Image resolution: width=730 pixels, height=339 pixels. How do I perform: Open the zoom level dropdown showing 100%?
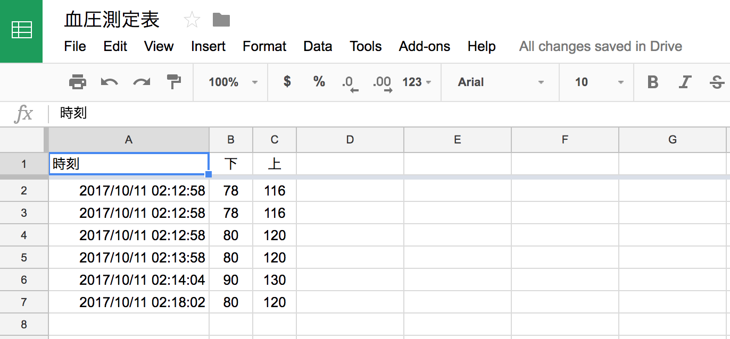pyautogui.click(x=233, y=82)
